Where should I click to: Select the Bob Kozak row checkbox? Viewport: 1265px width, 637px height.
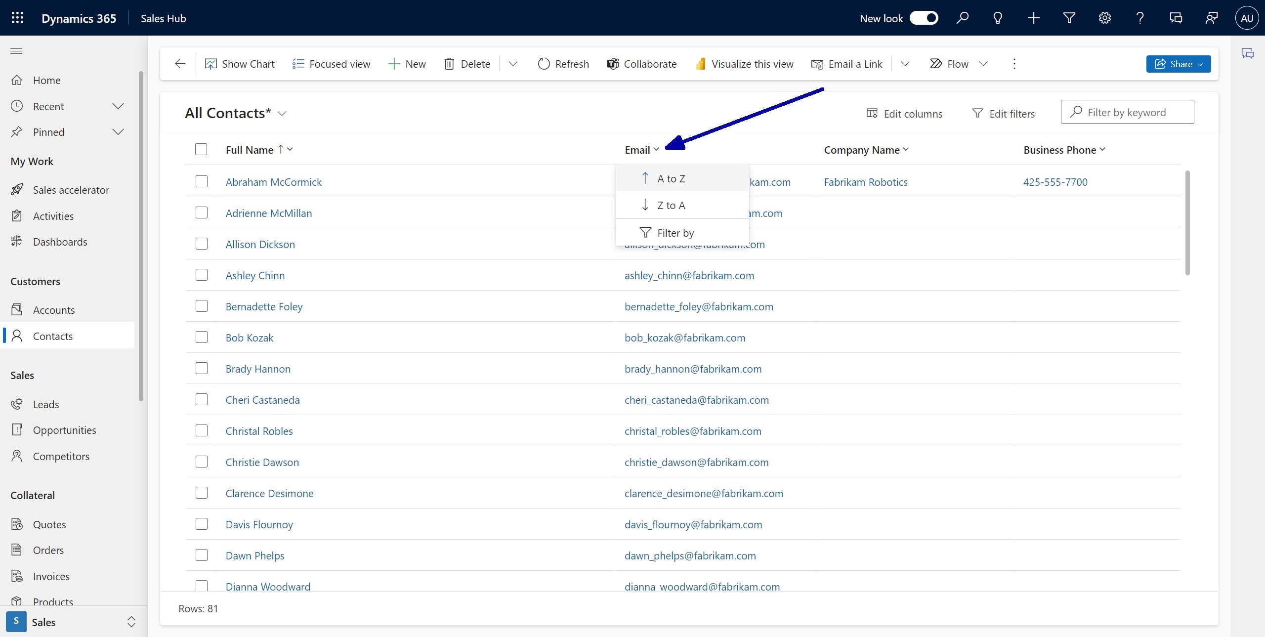coord(202,337)
